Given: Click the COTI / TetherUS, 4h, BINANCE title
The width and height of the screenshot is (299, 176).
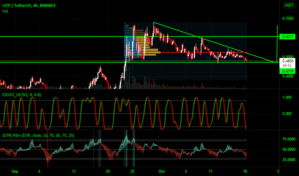Looking at the screenshot, I should click(x=29, y=5).
